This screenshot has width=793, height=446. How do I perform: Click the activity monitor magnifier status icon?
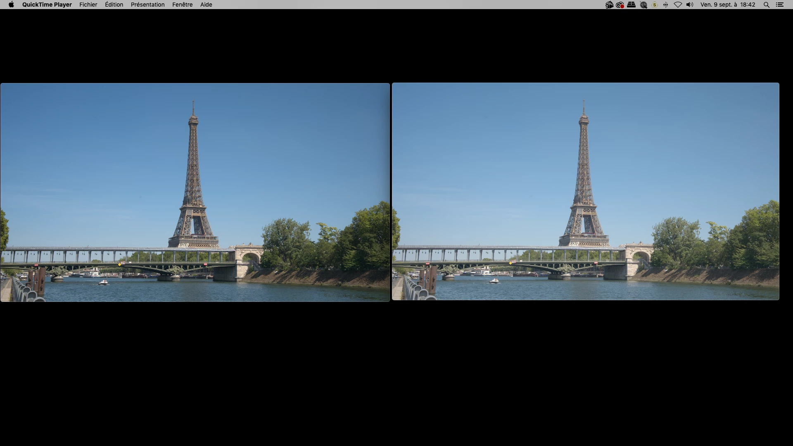pyautogui.click(x=643, y=5)
